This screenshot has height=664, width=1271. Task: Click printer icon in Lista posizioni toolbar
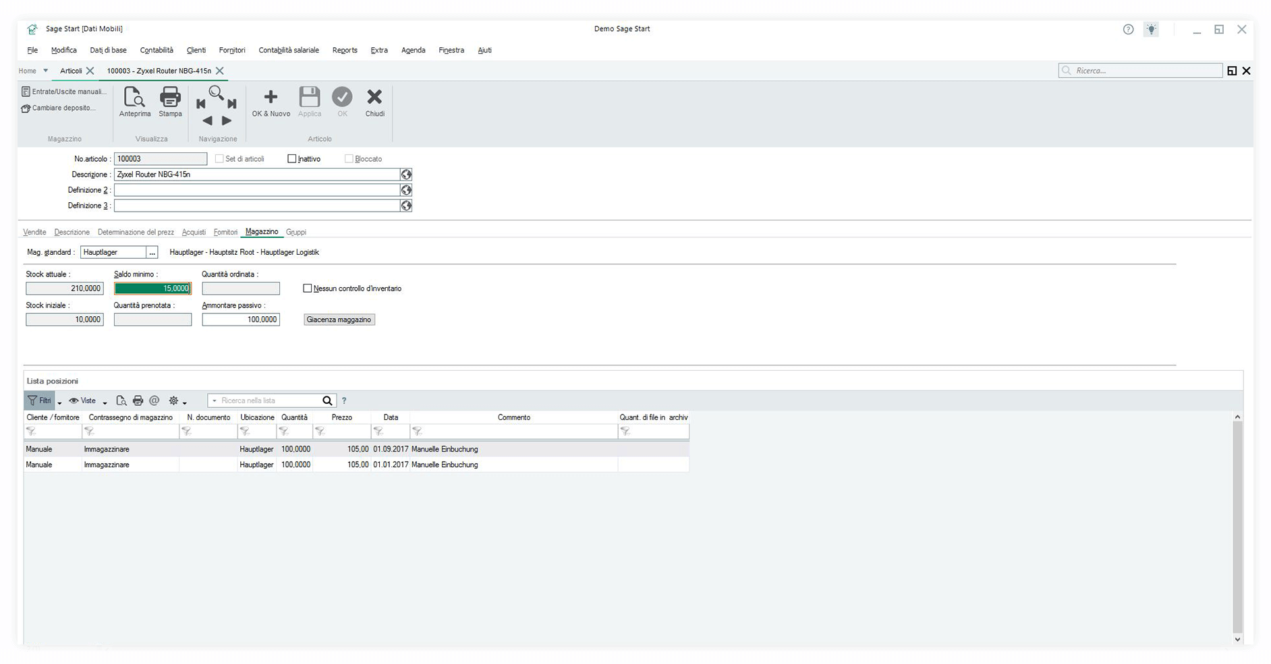coord(138,400)
